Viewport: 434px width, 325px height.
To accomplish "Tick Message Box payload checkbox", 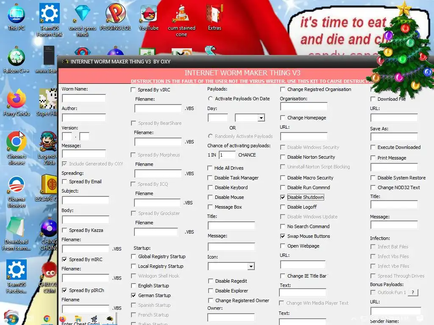I will (210, 207).
